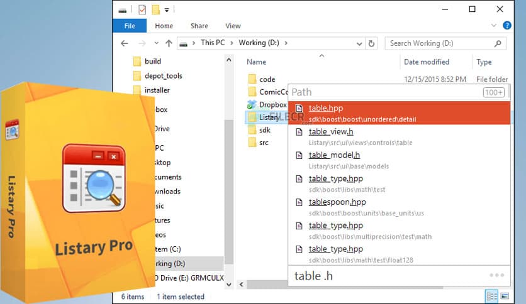Image resolution: width=526 pixels, height=304 pixels.
Task: Open table_type.hpp in multiprecision\test\math
Action: point(399,230)
